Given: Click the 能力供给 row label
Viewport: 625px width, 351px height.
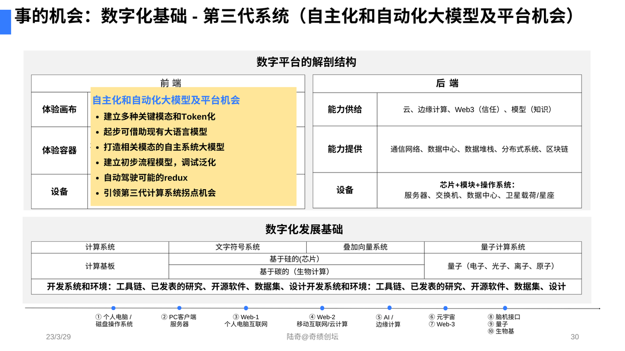Looking at the screenshot, I should pyautogui.click(x=345, y=110).
